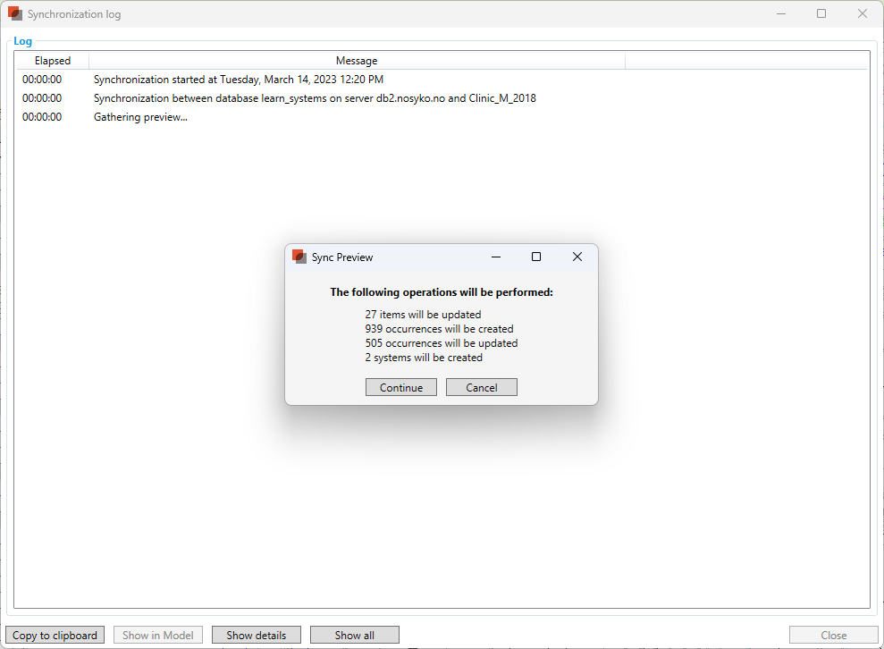Select the Message column header

pyautogui.click(x=357, y=60)
